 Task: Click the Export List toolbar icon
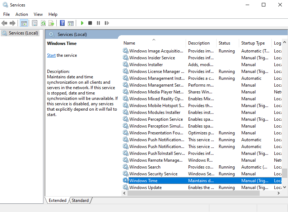point(51,23)
